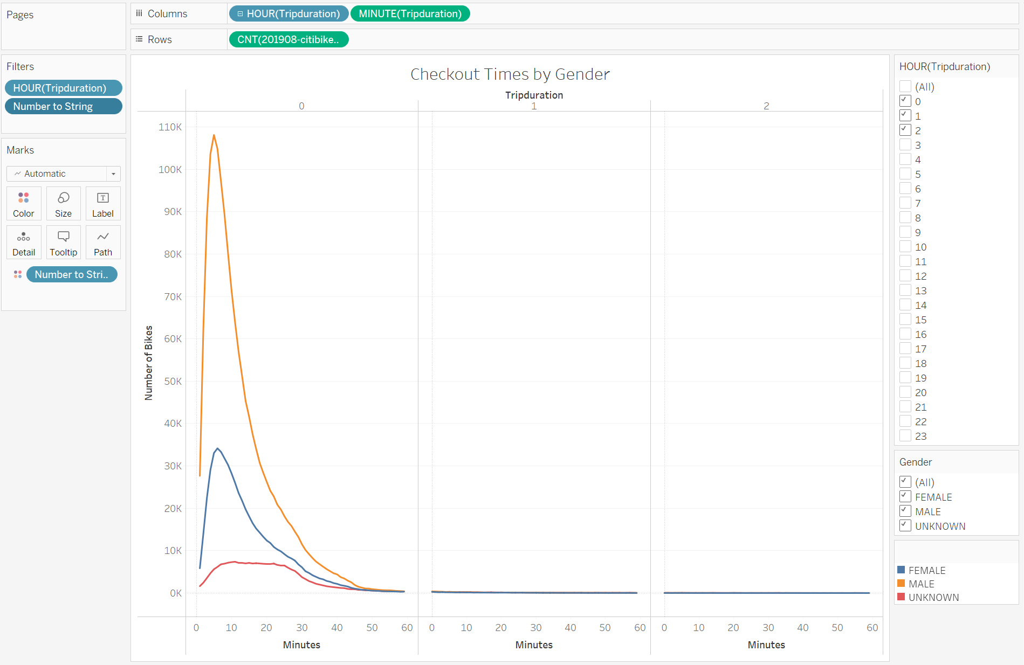Image resolution: width=1024 pixels, height=665 pixels.
Task: Check hour 23 checkbox
Action: (905, 435)
